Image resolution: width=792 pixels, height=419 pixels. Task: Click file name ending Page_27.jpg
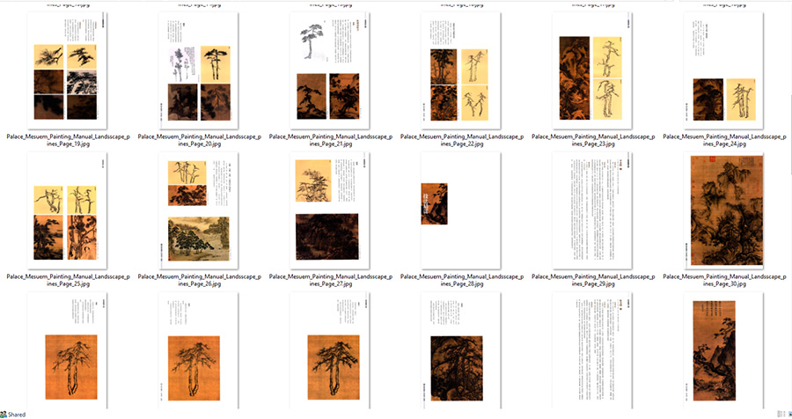(x=331, y=280)
